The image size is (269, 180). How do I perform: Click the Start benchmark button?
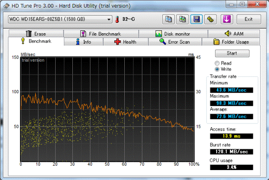point(232,53)
